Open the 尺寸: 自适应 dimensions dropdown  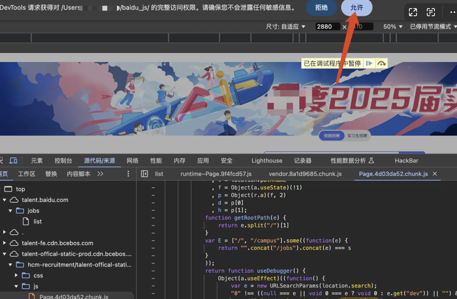point(286,27)
